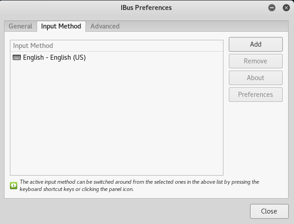Viewport: 294px width, 224px height.
Task: Open the Advanced tab
Action: 105,26
